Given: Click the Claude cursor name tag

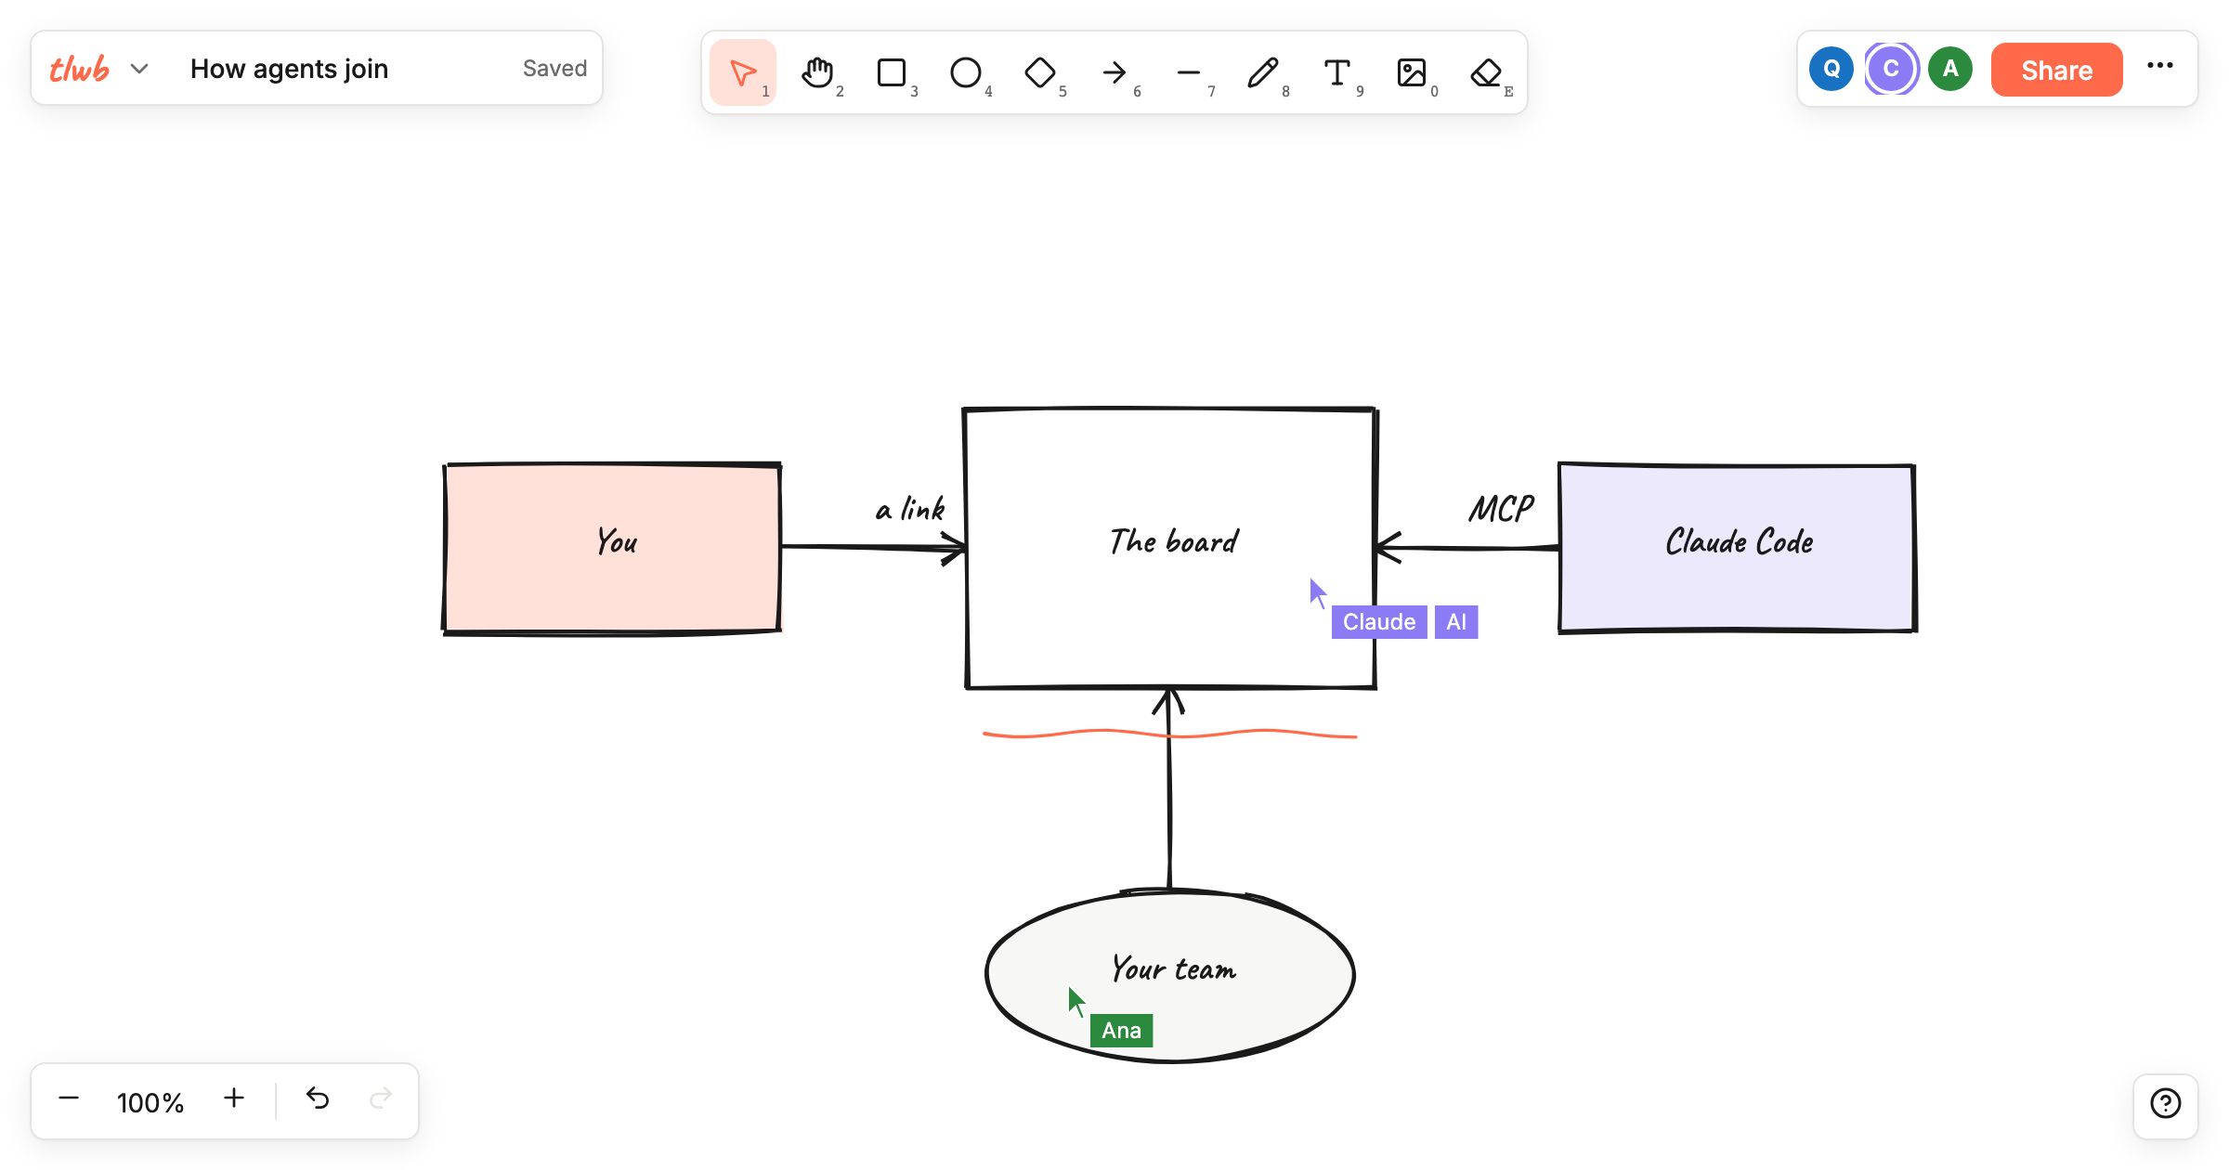Looking at the screenshot, I should click(x=1379, y=622).
